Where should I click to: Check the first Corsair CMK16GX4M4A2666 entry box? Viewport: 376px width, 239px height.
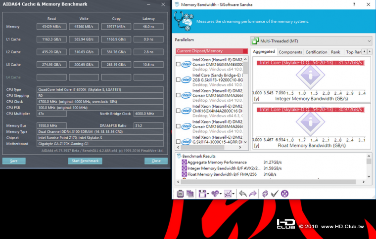coord(178,95)
